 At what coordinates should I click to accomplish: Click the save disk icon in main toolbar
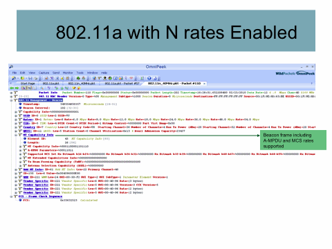pyautogui.click(x=30, y=78)
